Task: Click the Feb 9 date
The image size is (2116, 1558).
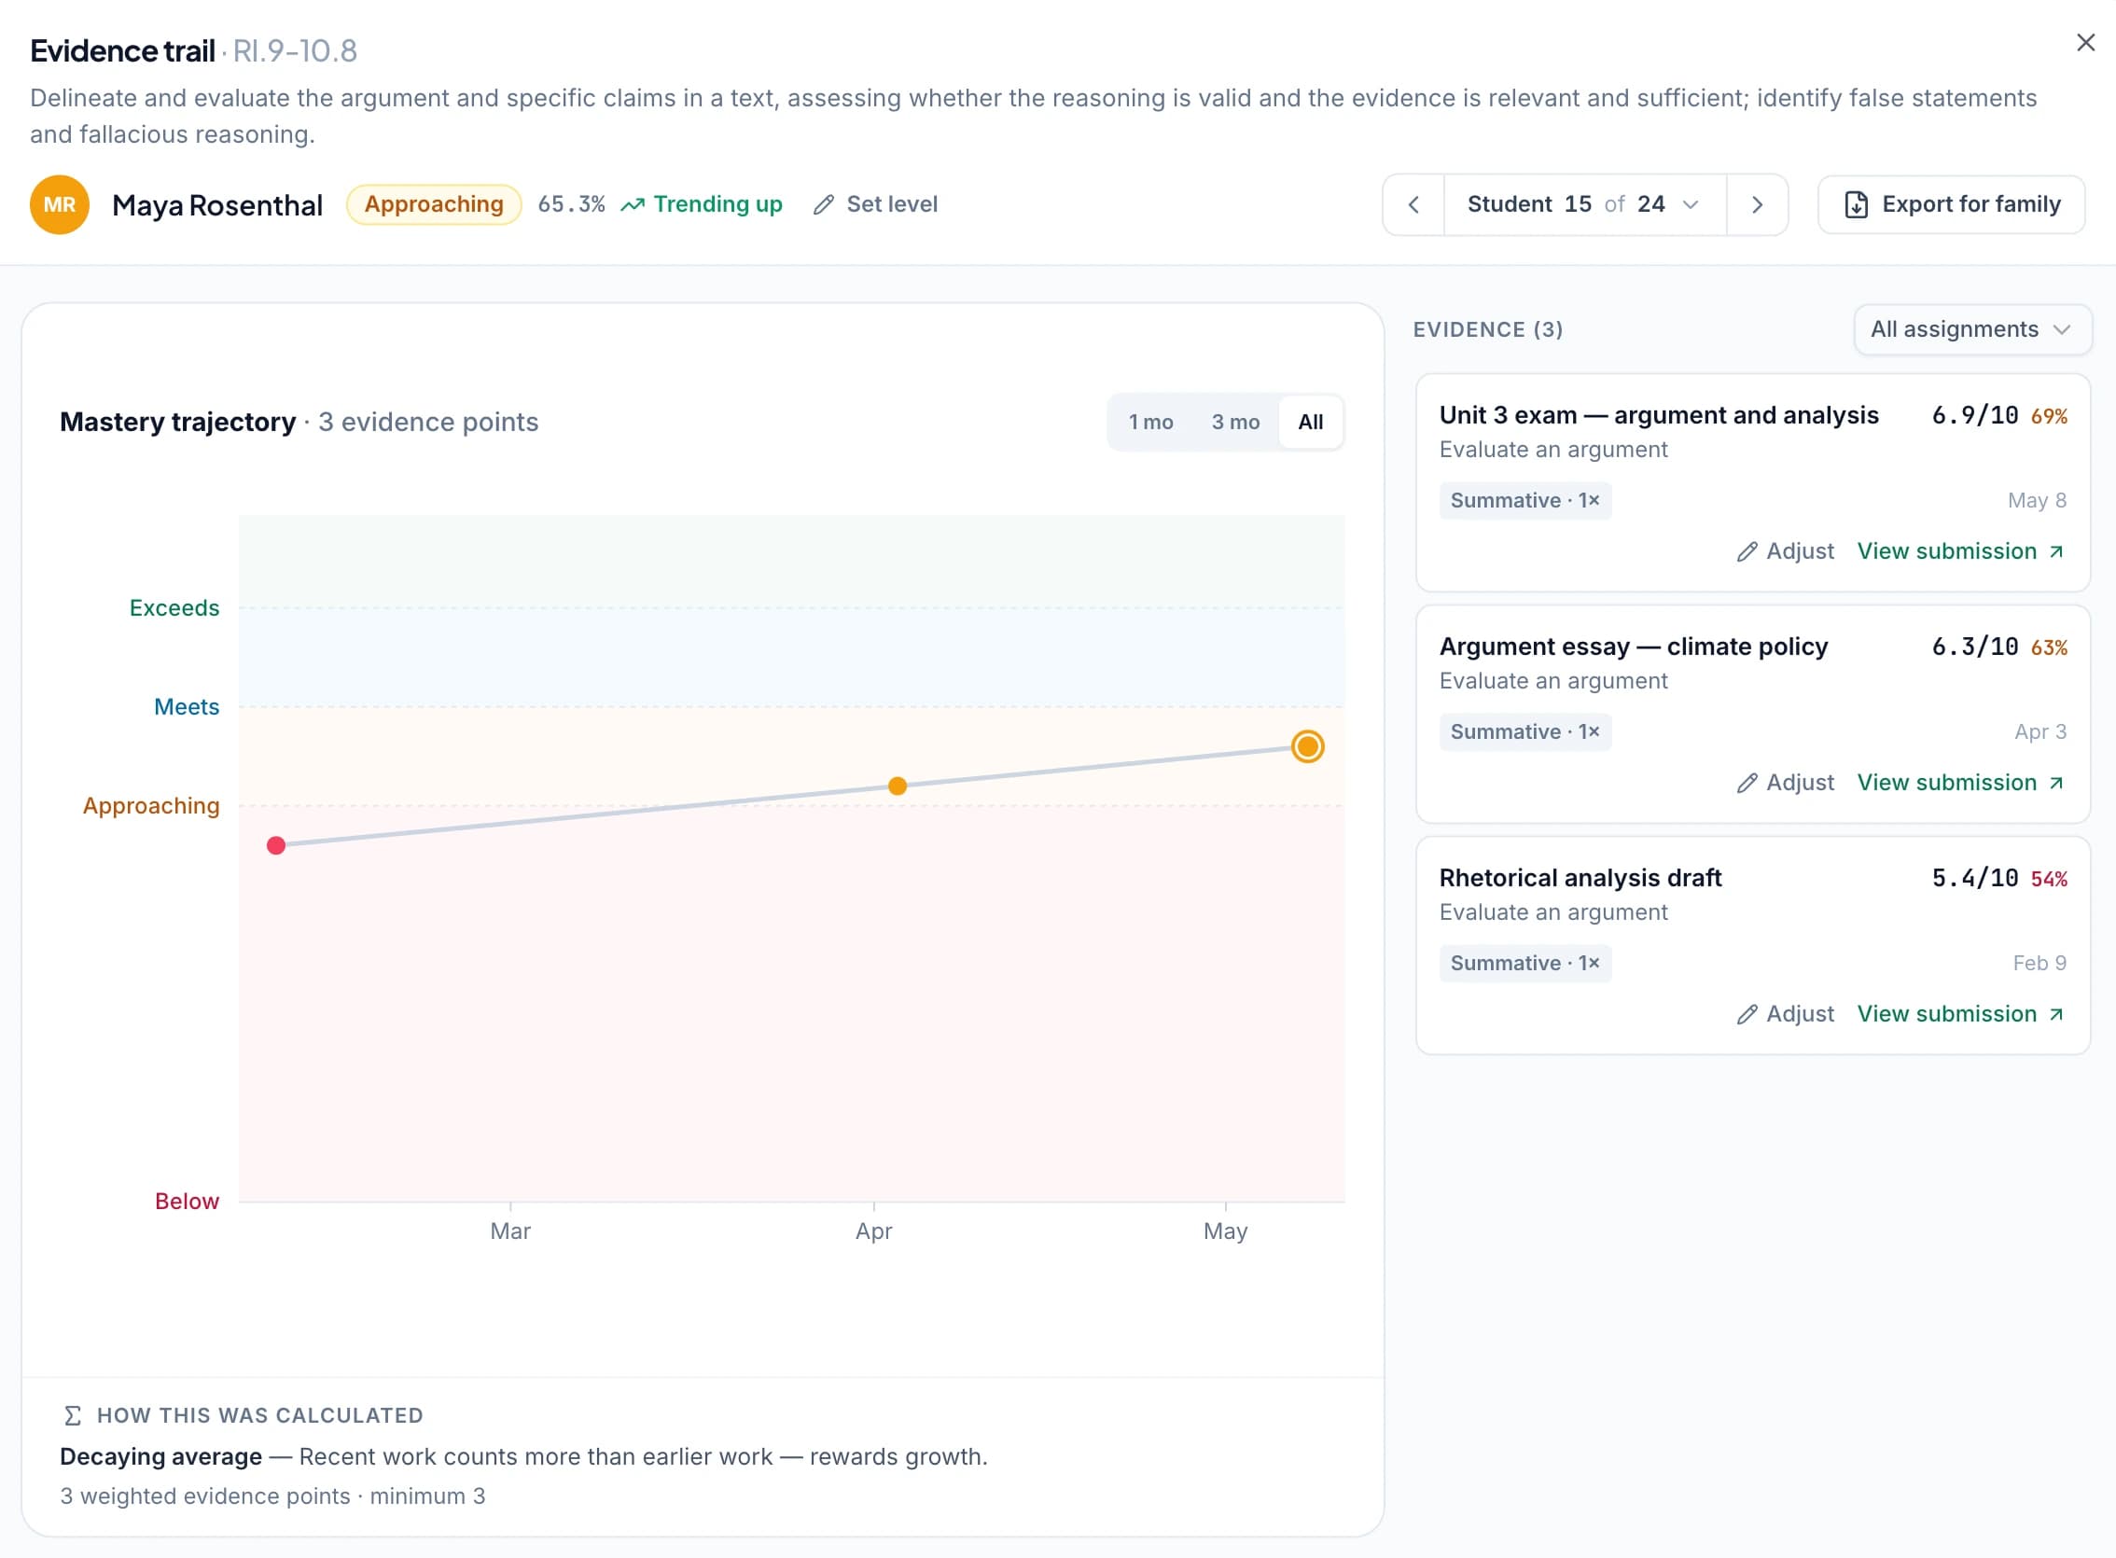Action: click(x=2039, y=963)
